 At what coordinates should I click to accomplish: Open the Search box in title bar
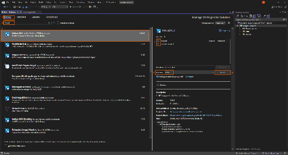pos(111,3)
